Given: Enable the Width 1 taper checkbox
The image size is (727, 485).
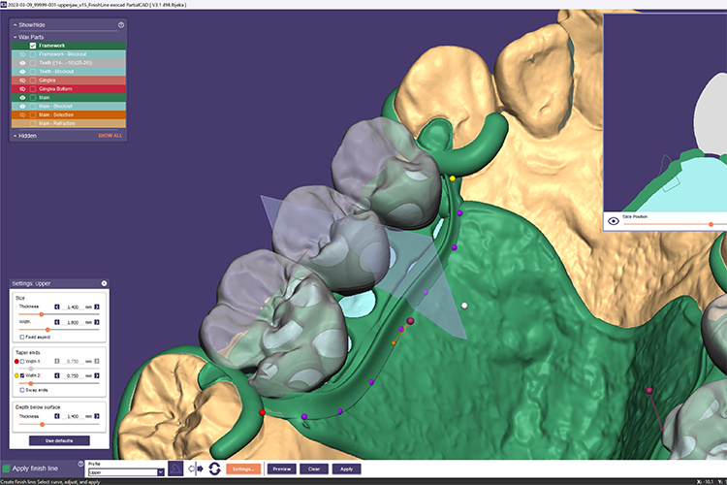Looking at the screenshot, I should 21,361.
